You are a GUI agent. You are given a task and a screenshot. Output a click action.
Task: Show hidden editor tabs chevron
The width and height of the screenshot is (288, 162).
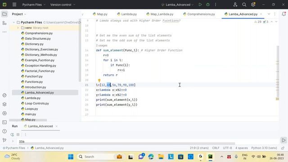click(269, 14)
